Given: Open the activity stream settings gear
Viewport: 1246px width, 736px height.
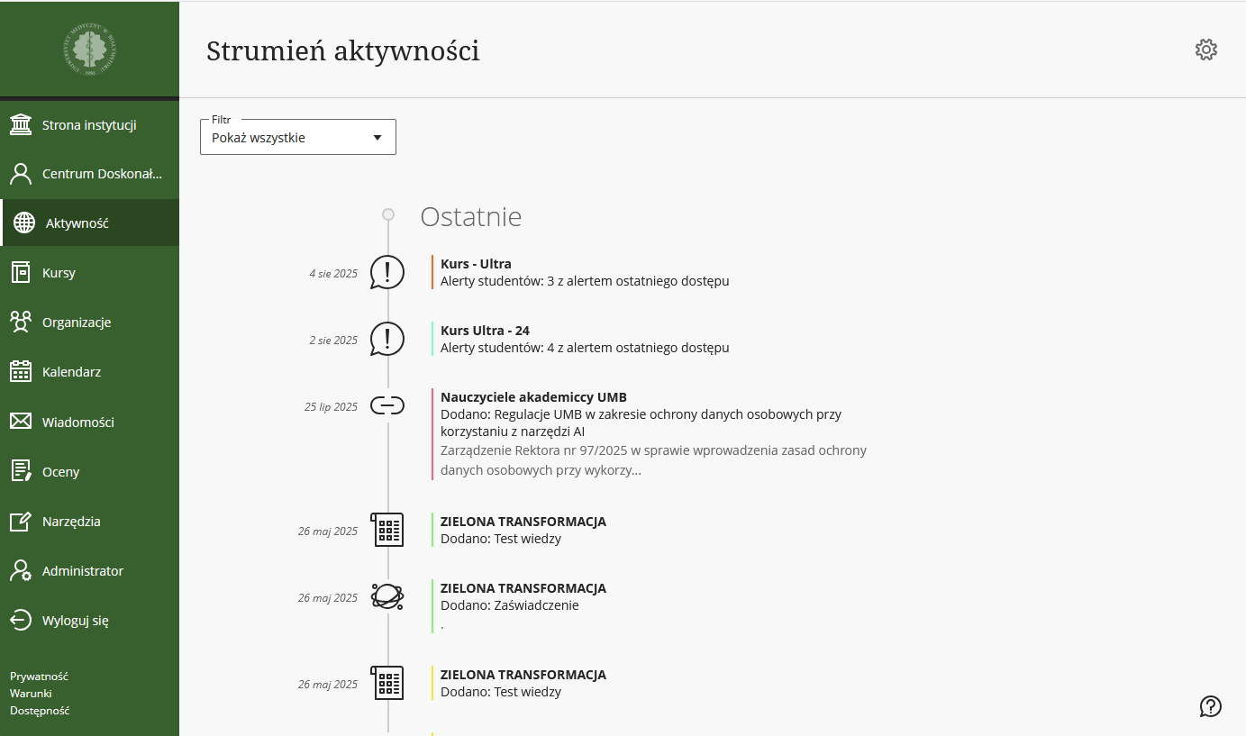Looking at the screenshot, I should click(x=1205, y=50).
